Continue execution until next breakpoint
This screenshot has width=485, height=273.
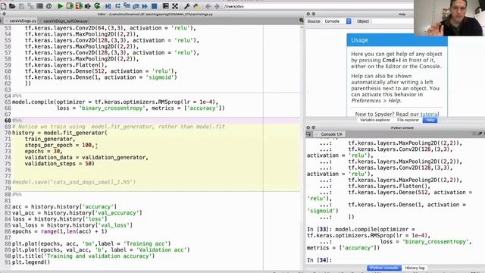pyautogui.click(x=145, y=6)
